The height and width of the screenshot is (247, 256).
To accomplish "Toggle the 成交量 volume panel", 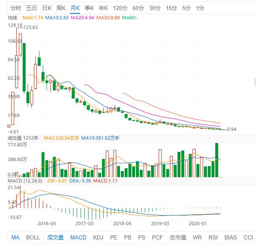I will (x=55, y=237).
